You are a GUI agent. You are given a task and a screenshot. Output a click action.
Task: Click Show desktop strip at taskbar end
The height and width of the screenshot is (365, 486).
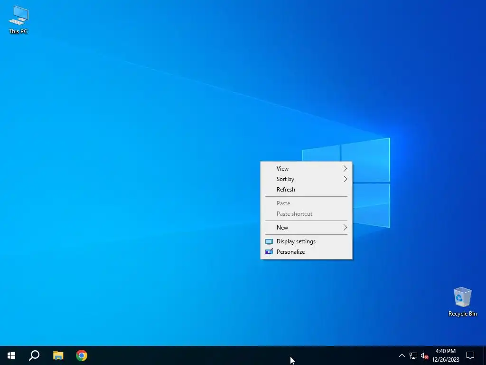[x=485, y=355]
